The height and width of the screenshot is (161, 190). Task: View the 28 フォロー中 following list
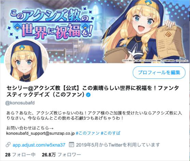tap(20, 155)
